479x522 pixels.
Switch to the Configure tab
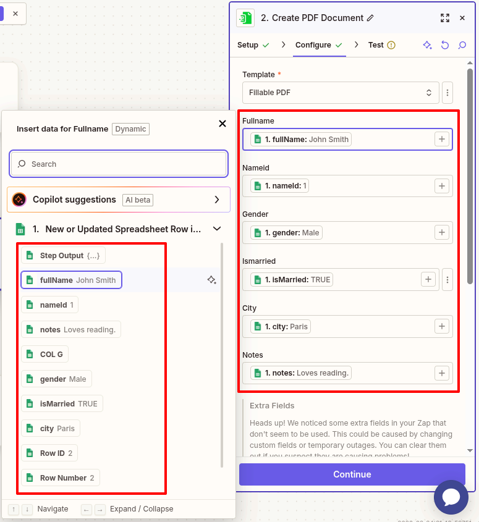coord(319,45)
